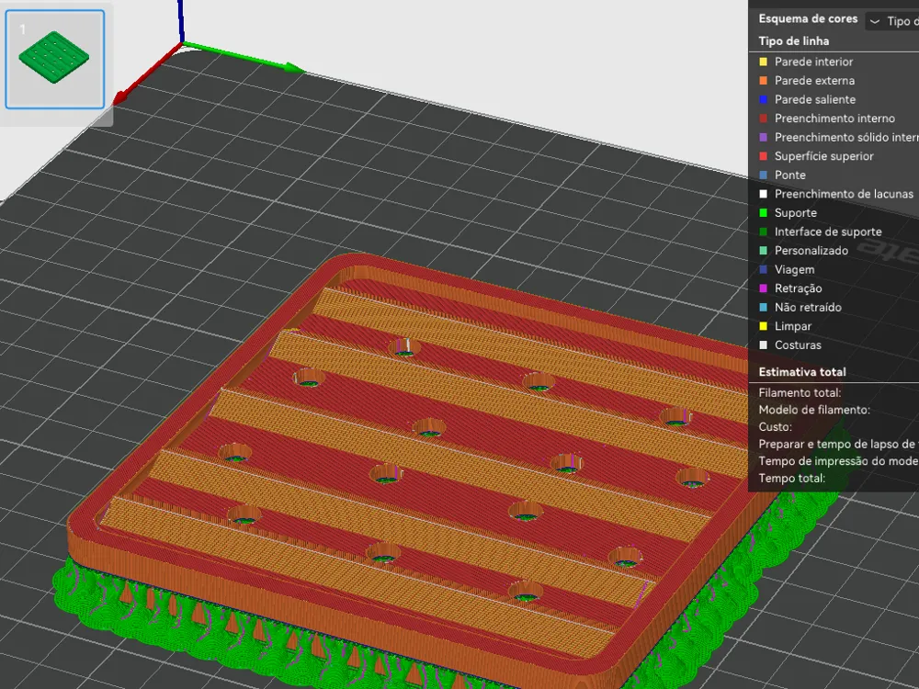Toggle the Costuras line type label

(x=799, y=345)
